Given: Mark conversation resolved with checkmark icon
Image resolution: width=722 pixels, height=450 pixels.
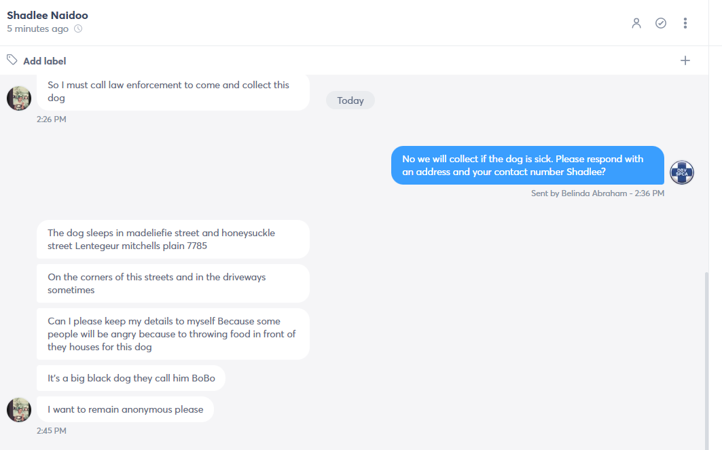Looking at the screenshot, I should pos(661,23).
